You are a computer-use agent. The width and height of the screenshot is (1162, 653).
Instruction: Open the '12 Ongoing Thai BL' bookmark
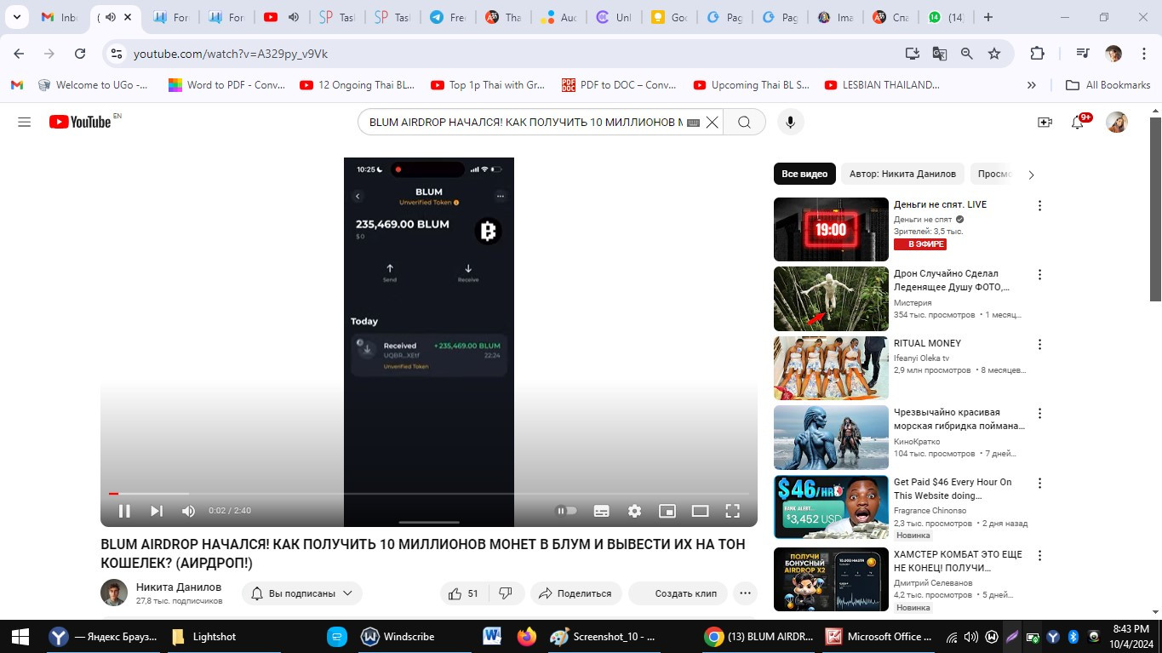[358, 85]
